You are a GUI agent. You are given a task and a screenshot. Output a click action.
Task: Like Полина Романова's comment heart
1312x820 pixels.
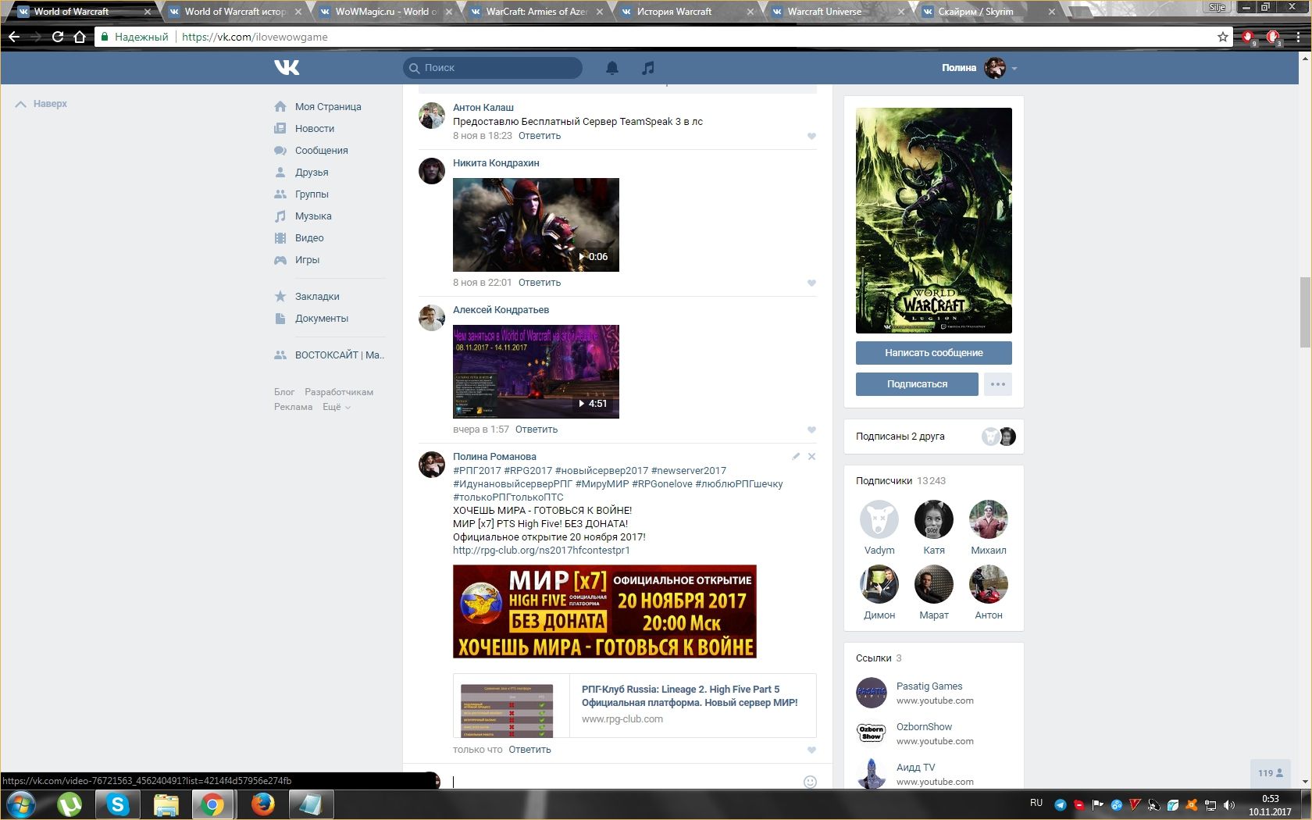click(811, 750)
